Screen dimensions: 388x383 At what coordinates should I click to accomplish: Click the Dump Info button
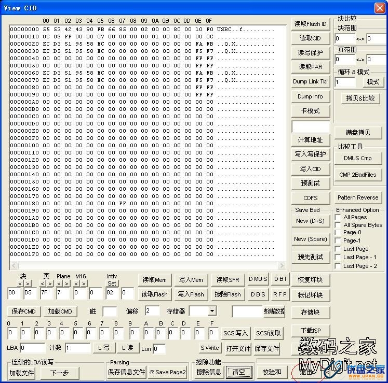[311, 96]
